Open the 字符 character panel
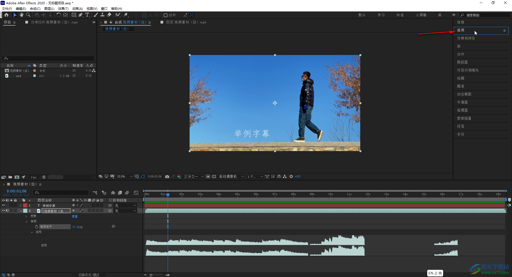 tap(461, 134)
